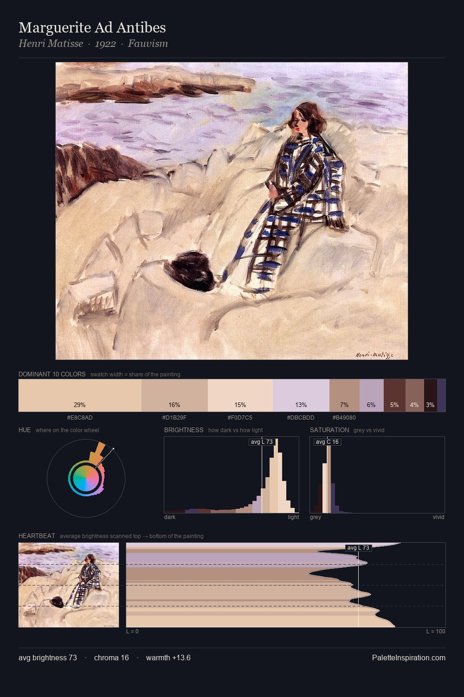Click the warmth +13.6 footer stat

[x=168, y=658]
